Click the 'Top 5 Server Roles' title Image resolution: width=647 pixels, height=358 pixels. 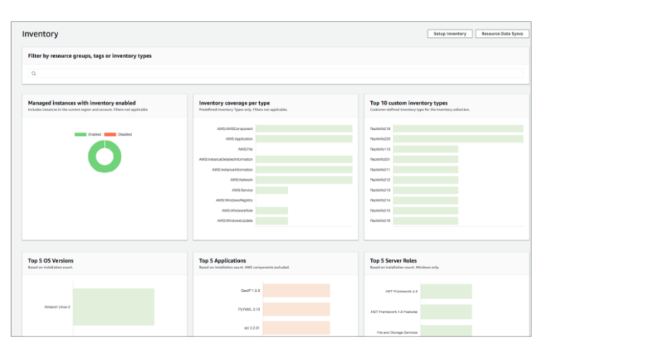tap(394, 260)
